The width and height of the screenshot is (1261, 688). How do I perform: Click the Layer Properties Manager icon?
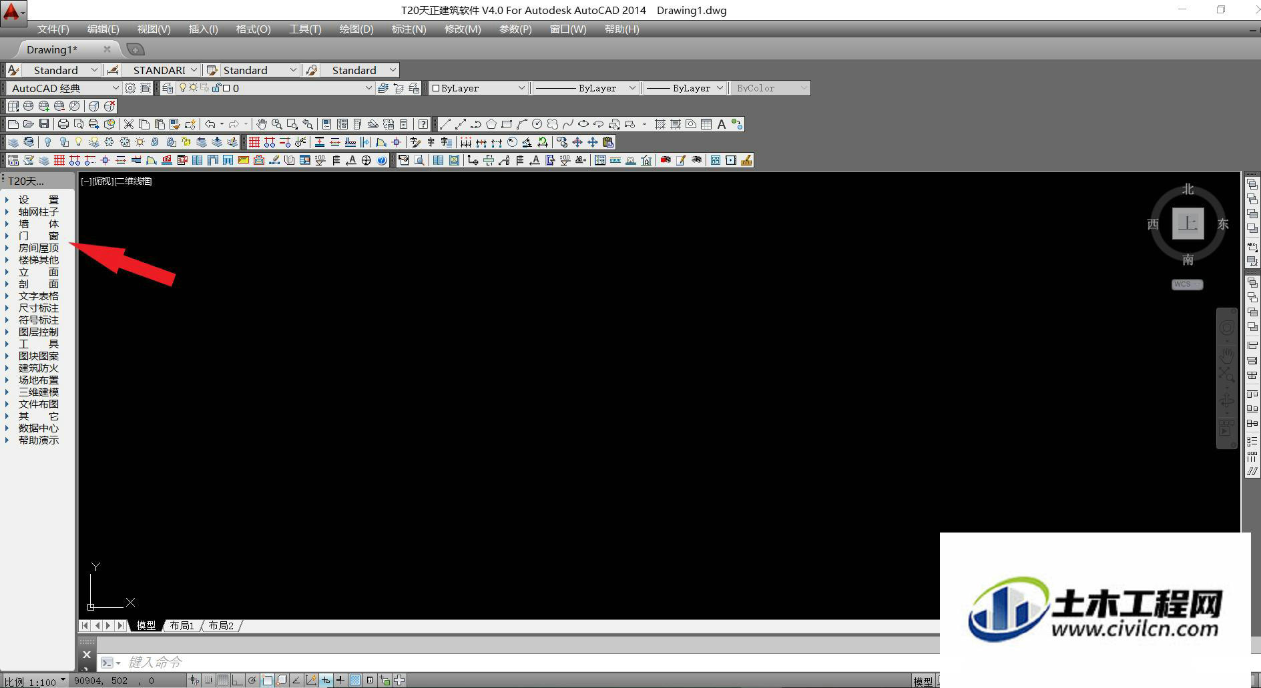click(x=168, y=88)
